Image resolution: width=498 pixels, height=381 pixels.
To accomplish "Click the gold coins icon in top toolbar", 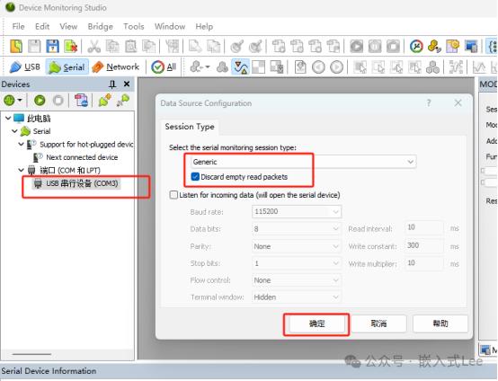I will (434, 47).
